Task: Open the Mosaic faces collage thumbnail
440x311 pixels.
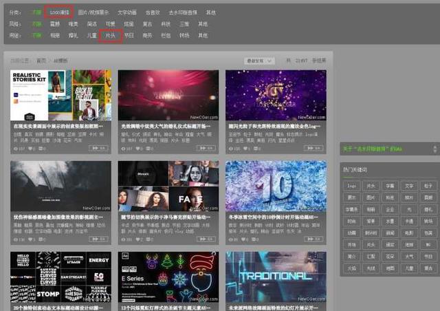Action: [168, 186]
